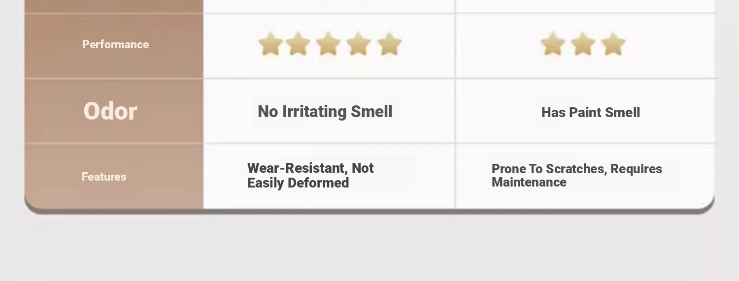Click the blank white cell above the five-star rating
739x281 pixels.
point(329,6)
